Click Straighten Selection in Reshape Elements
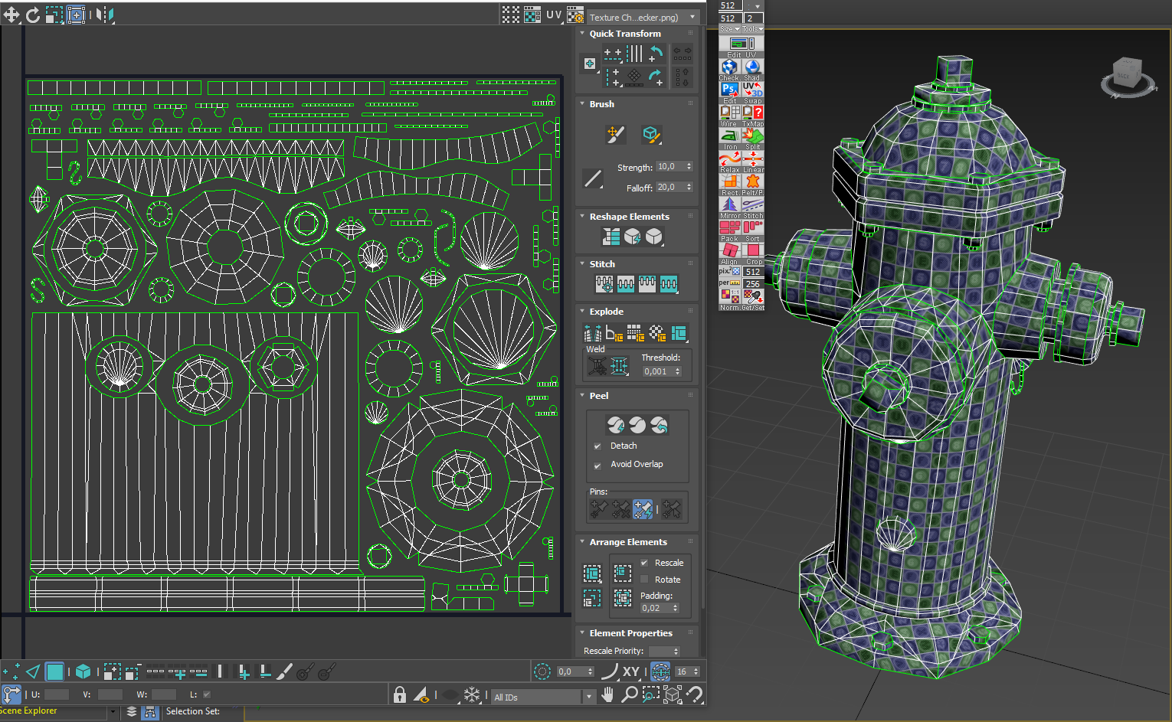Image resolution: width=1172 pixels, height=722 pixels. click(611, 237)
